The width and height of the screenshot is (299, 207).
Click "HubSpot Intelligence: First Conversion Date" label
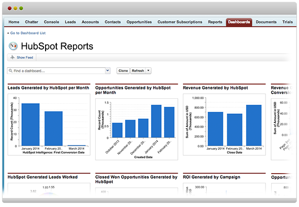pos(54,152)
